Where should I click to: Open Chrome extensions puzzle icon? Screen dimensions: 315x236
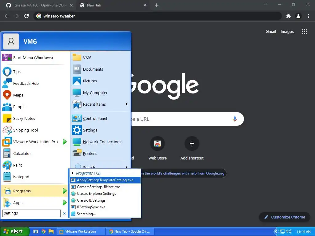pyautogui.click(x=289, y=16)
